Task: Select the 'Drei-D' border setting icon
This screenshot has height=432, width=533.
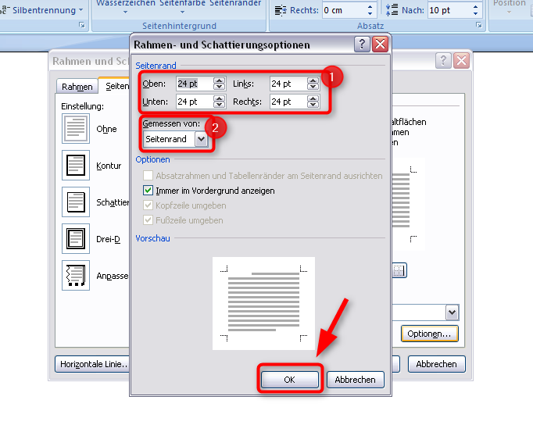Action: (76, 238)
